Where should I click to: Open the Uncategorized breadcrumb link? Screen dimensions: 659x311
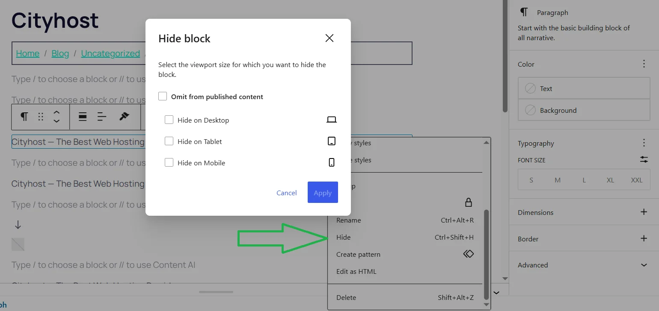point(110,53)
